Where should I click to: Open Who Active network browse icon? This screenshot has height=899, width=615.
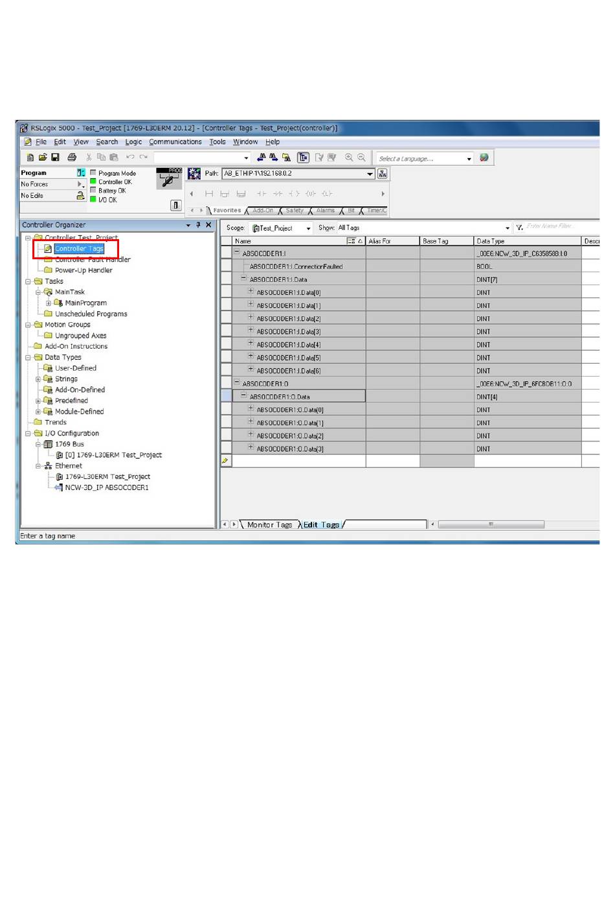[x=383, y=174]
